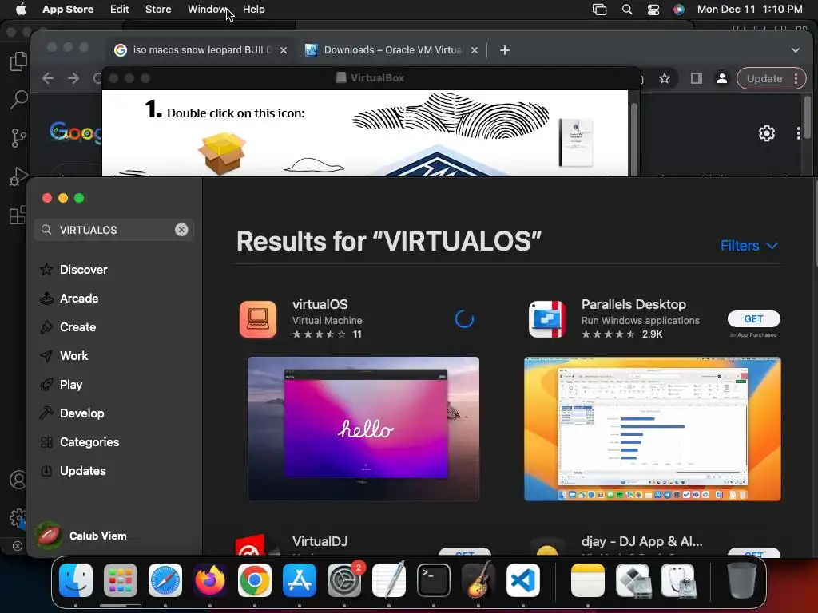The image size is (818, 613).
Task: Open Updates in App Store sidebar
Action: click(73, 470)
